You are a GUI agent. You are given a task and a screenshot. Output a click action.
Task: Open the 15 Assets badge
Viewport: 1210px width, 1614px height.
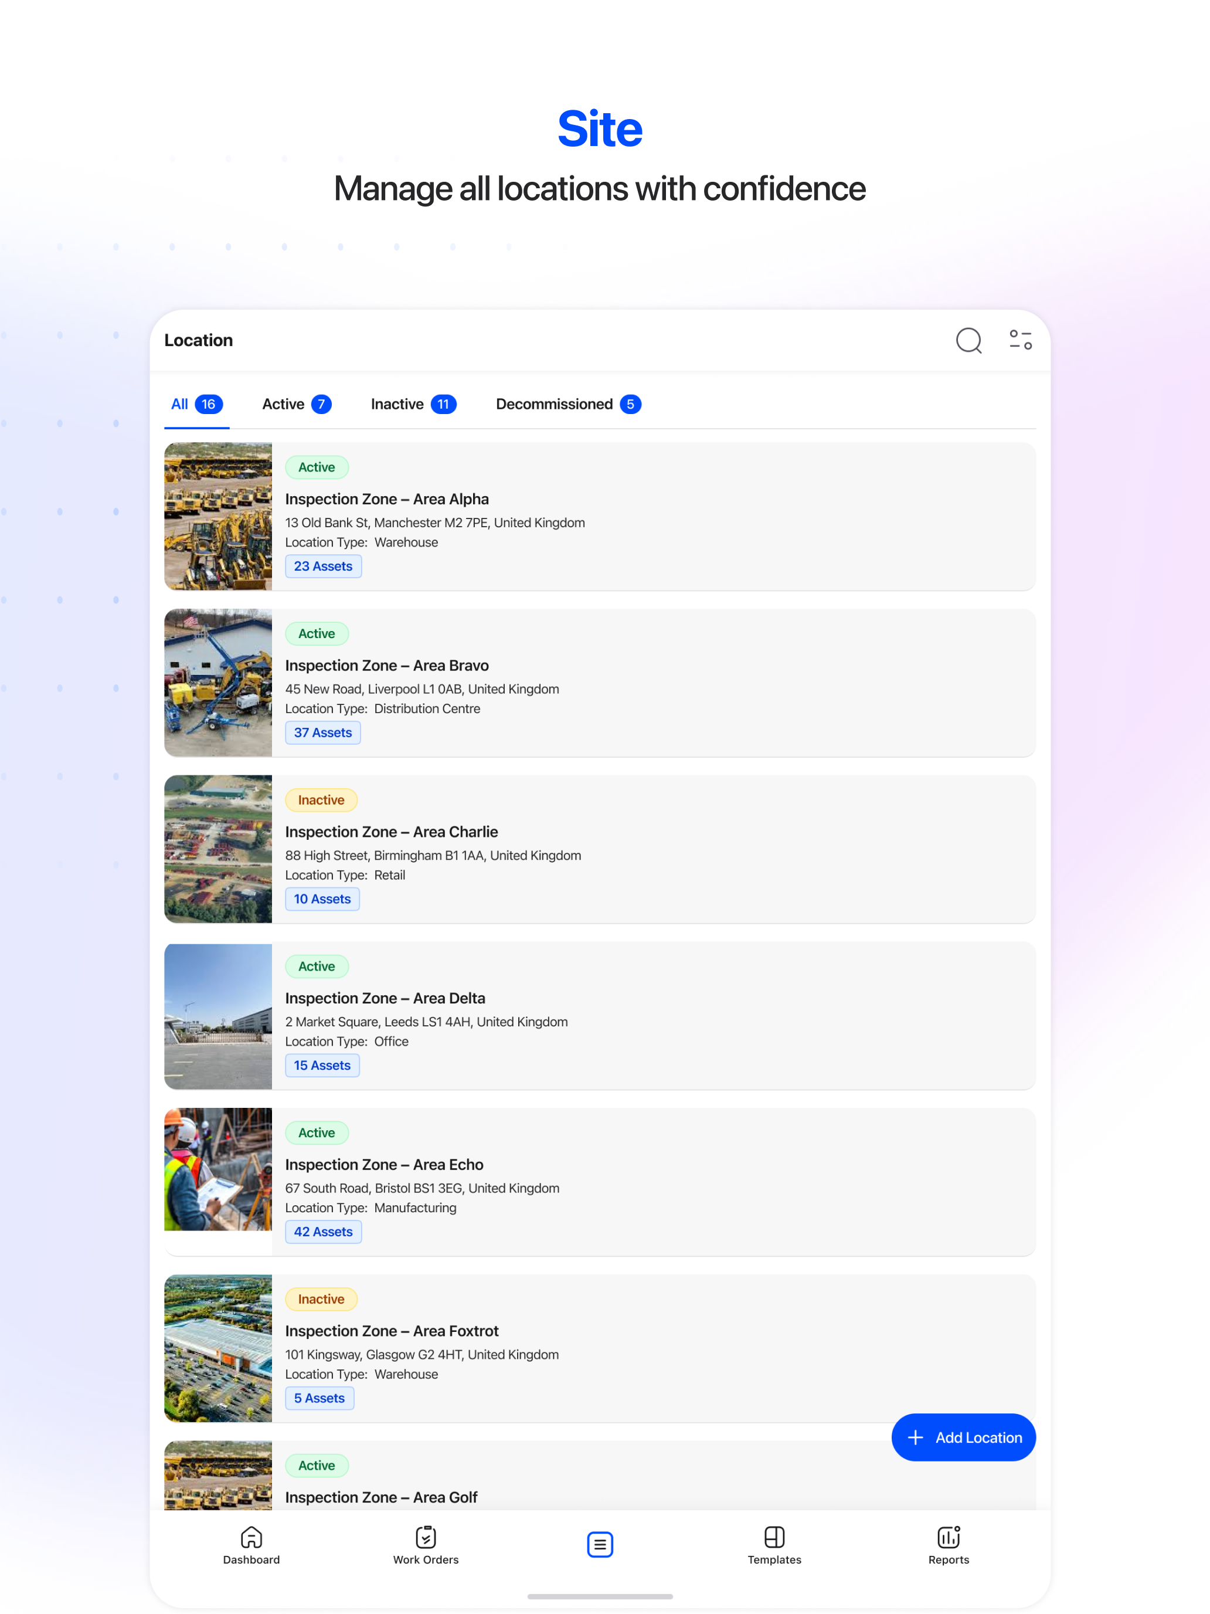point(322,1065)
